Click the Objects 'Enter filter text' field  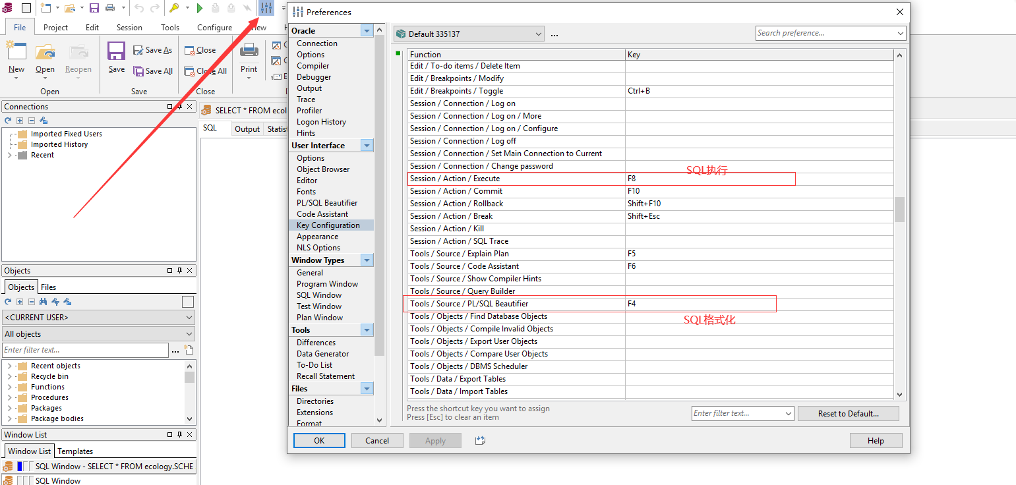tap(86, 350)
